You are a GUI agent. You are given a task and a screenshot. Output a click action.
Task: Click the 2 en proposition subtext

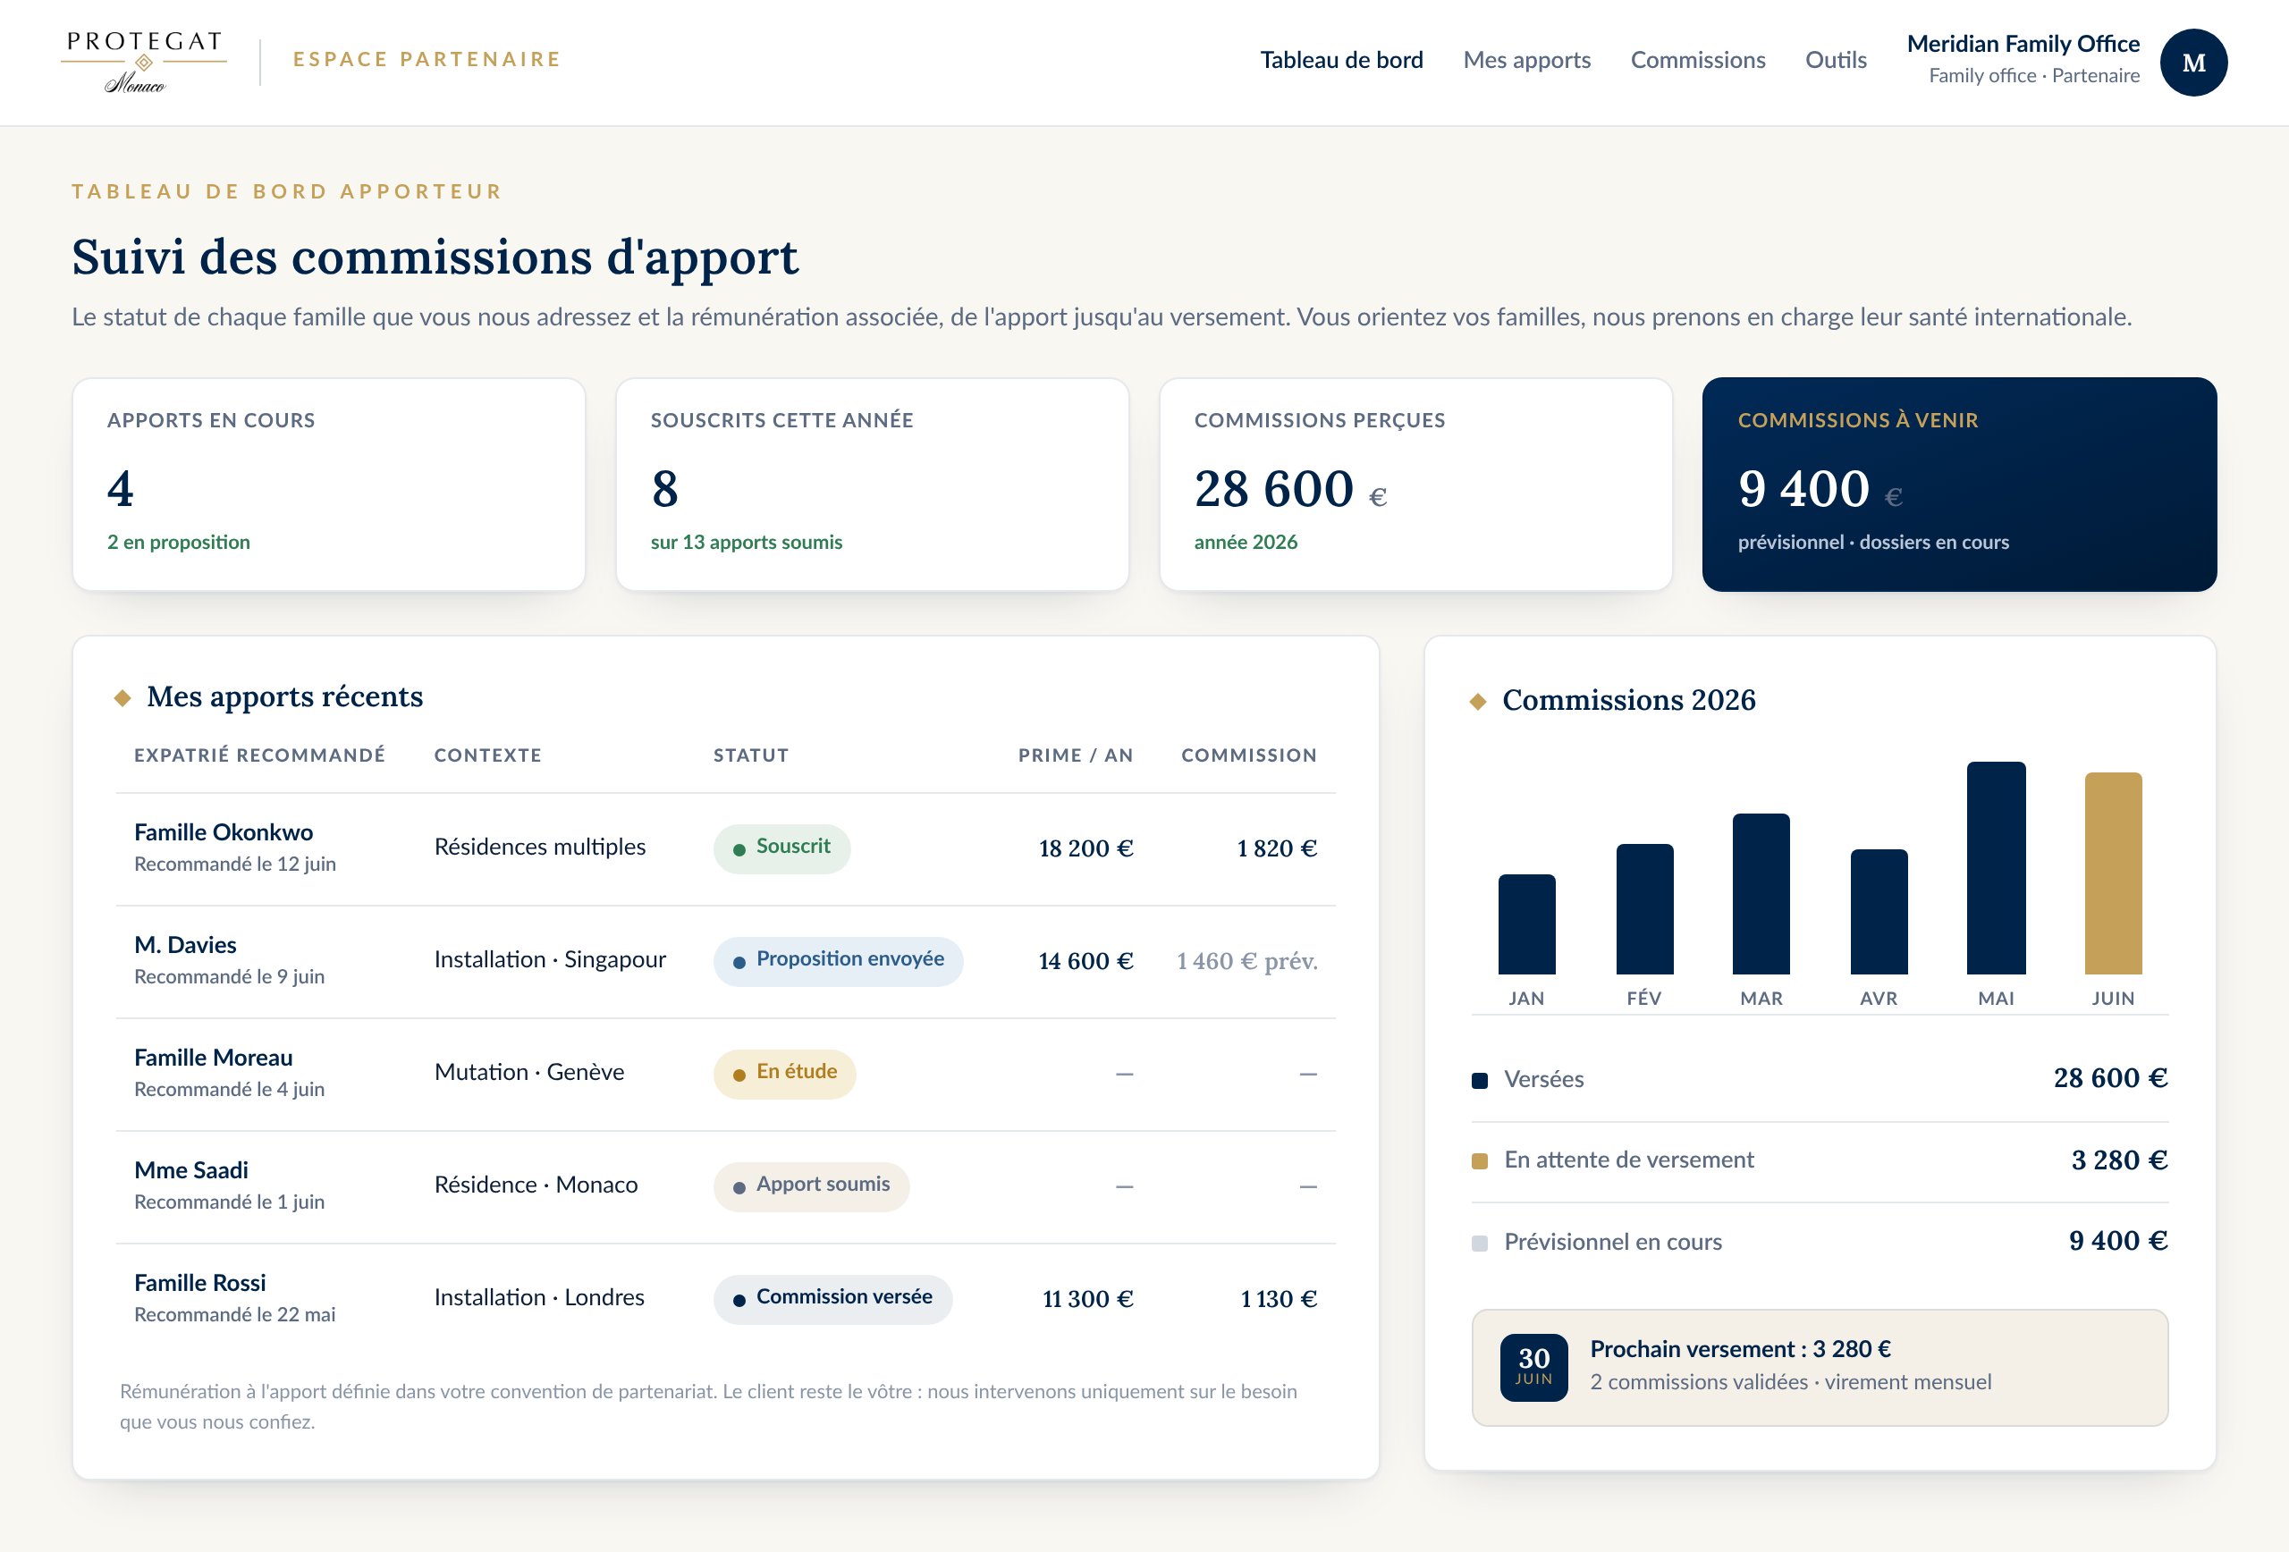coord(178,543)
